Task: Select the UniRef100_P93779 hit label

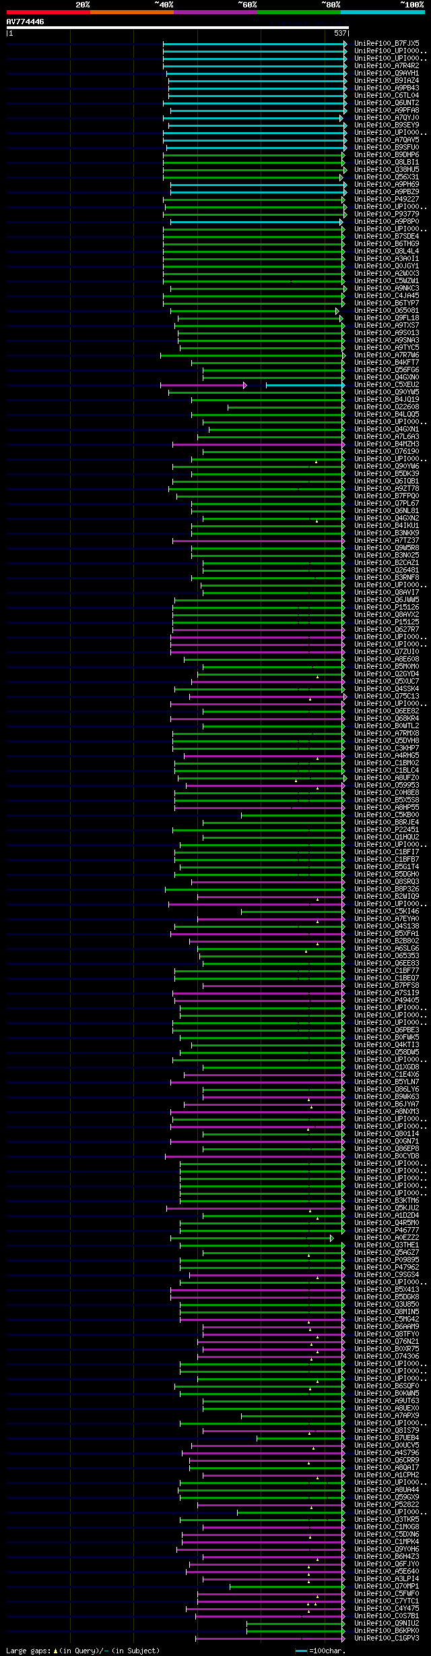Action: (387, 214)
